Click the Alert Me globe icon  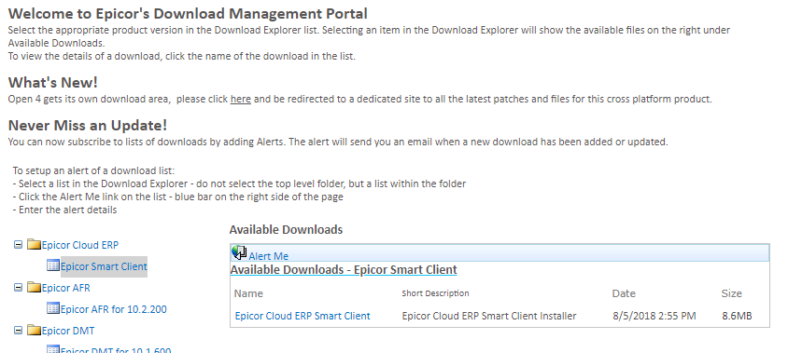(239, 252)
